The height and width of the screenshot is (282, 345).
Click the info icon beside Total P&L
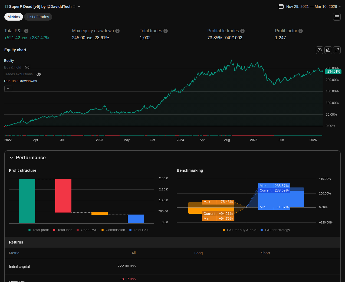tap(26, 31)
